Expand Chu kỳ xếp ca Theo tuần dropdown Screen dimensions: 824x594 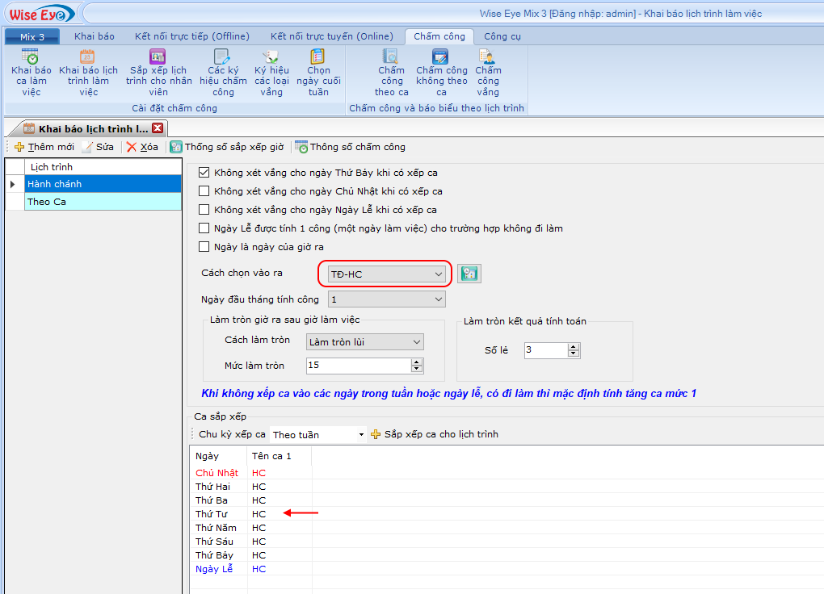pos(361,435)
